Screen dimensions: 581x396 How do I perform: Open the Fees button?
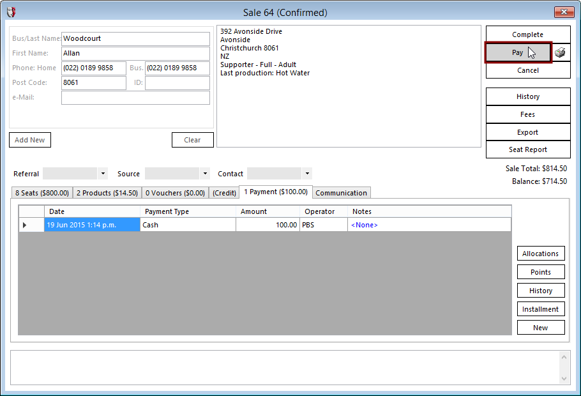528,114
